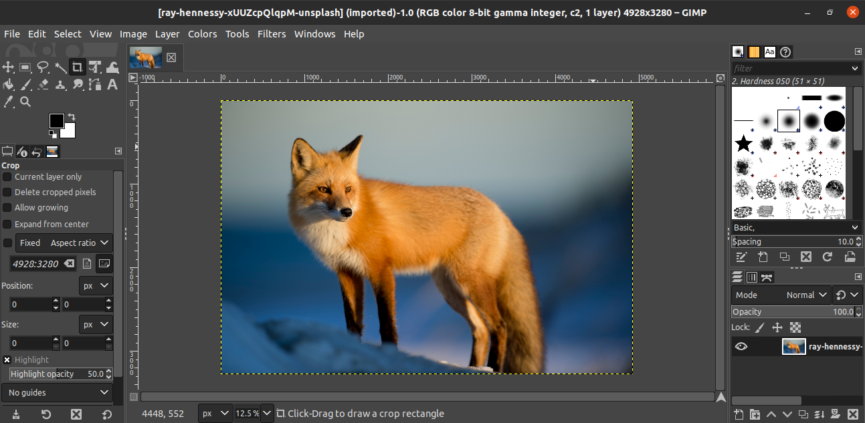Expand the No guides dropdown
The width and height of the screenshot is (865, 423).
tap(58, 392)
